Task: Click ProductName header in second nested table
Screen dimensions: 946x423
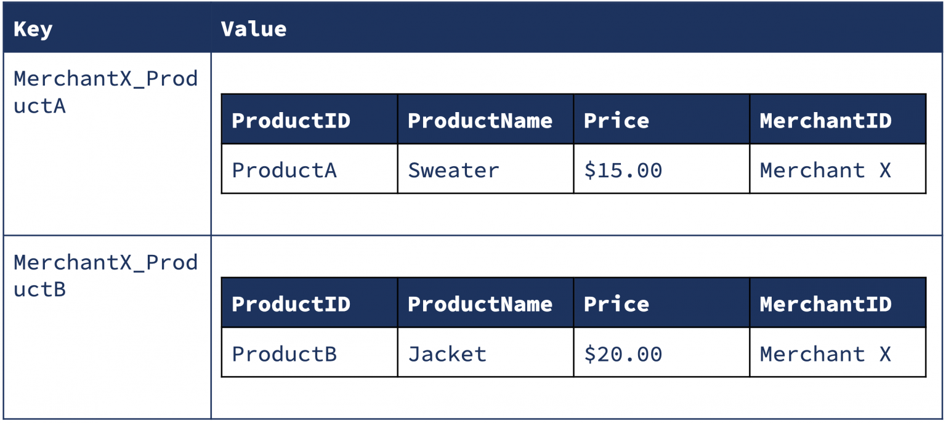Action: coord(485,303)
